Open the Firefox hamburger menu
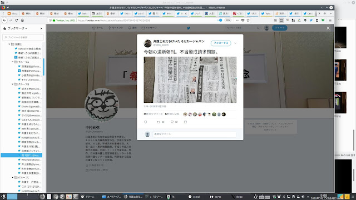Image resolution: width=356 pixels, height=200 pixels. [x=330, y=20]
